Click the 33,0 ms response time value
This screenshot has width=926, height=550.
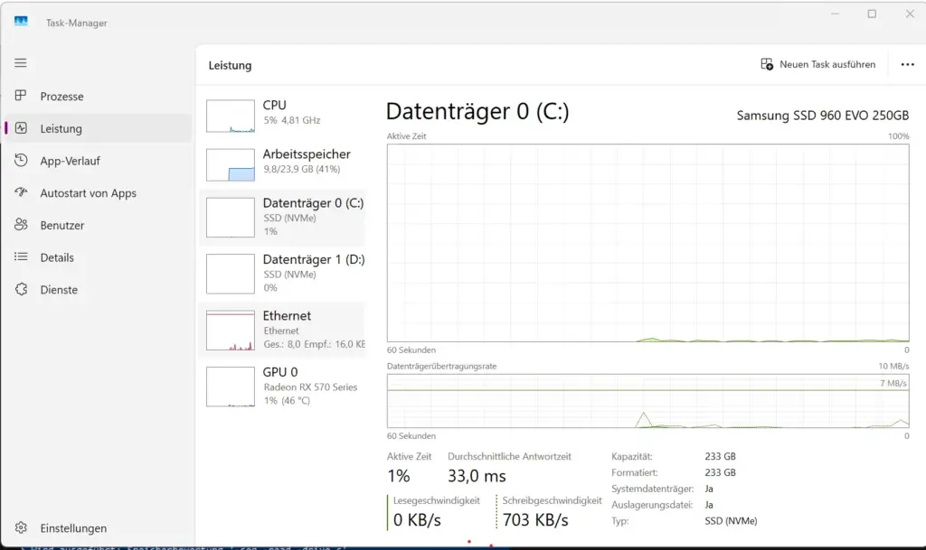(x=477, y=476)
